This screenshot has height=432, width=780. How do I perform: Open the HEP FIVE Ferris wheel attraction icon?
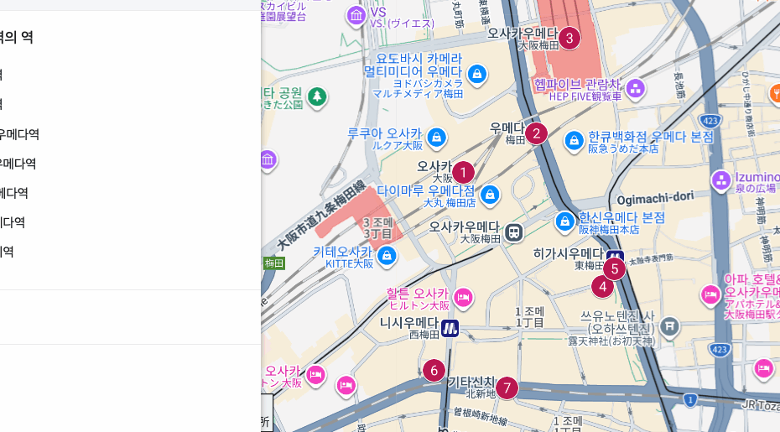(x=635, y=87)
